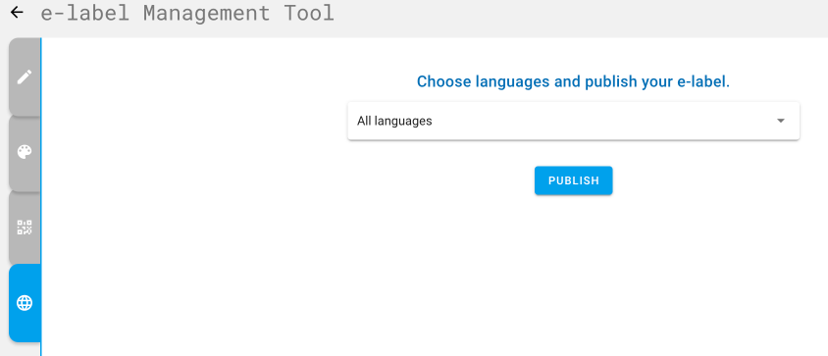
Task: Open the pencil edit section
Action: point(25,77)
